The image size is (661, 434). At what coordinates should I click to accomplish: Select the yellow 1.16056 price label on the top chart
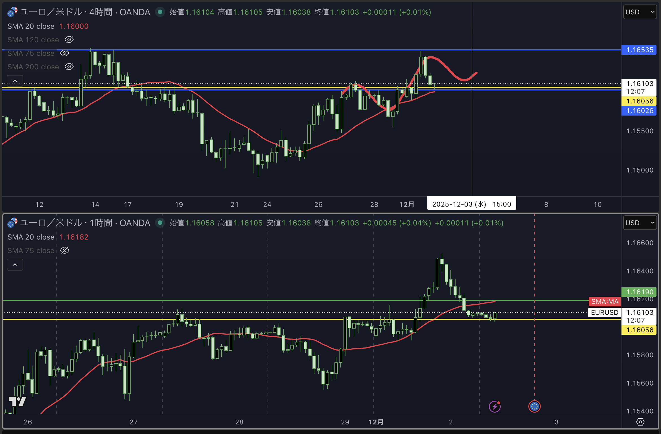coord(639,101)
